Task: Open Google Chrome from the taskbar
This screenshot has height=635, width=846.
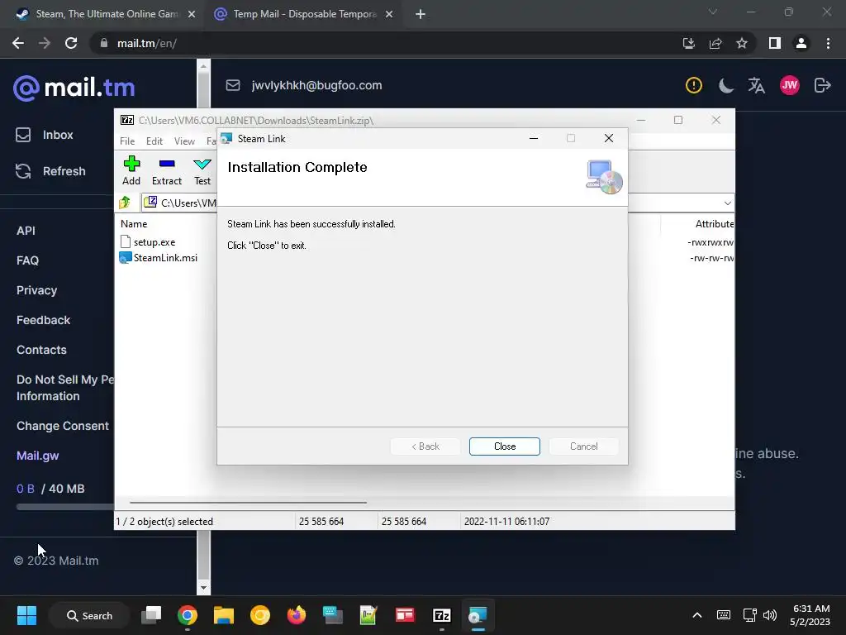Action: click(x=188, y=615)
